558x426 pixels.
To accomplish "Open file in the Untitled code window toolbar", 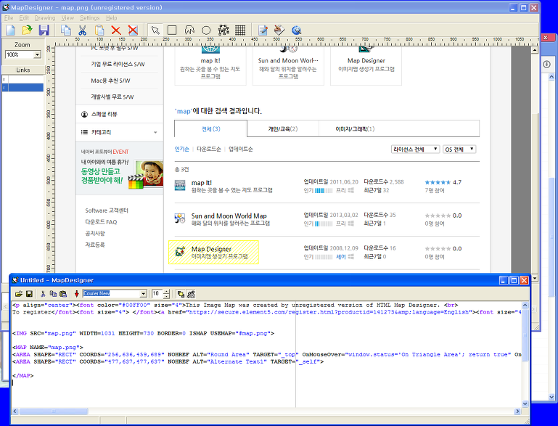I will pyautogui.click(x=19, y=294).
